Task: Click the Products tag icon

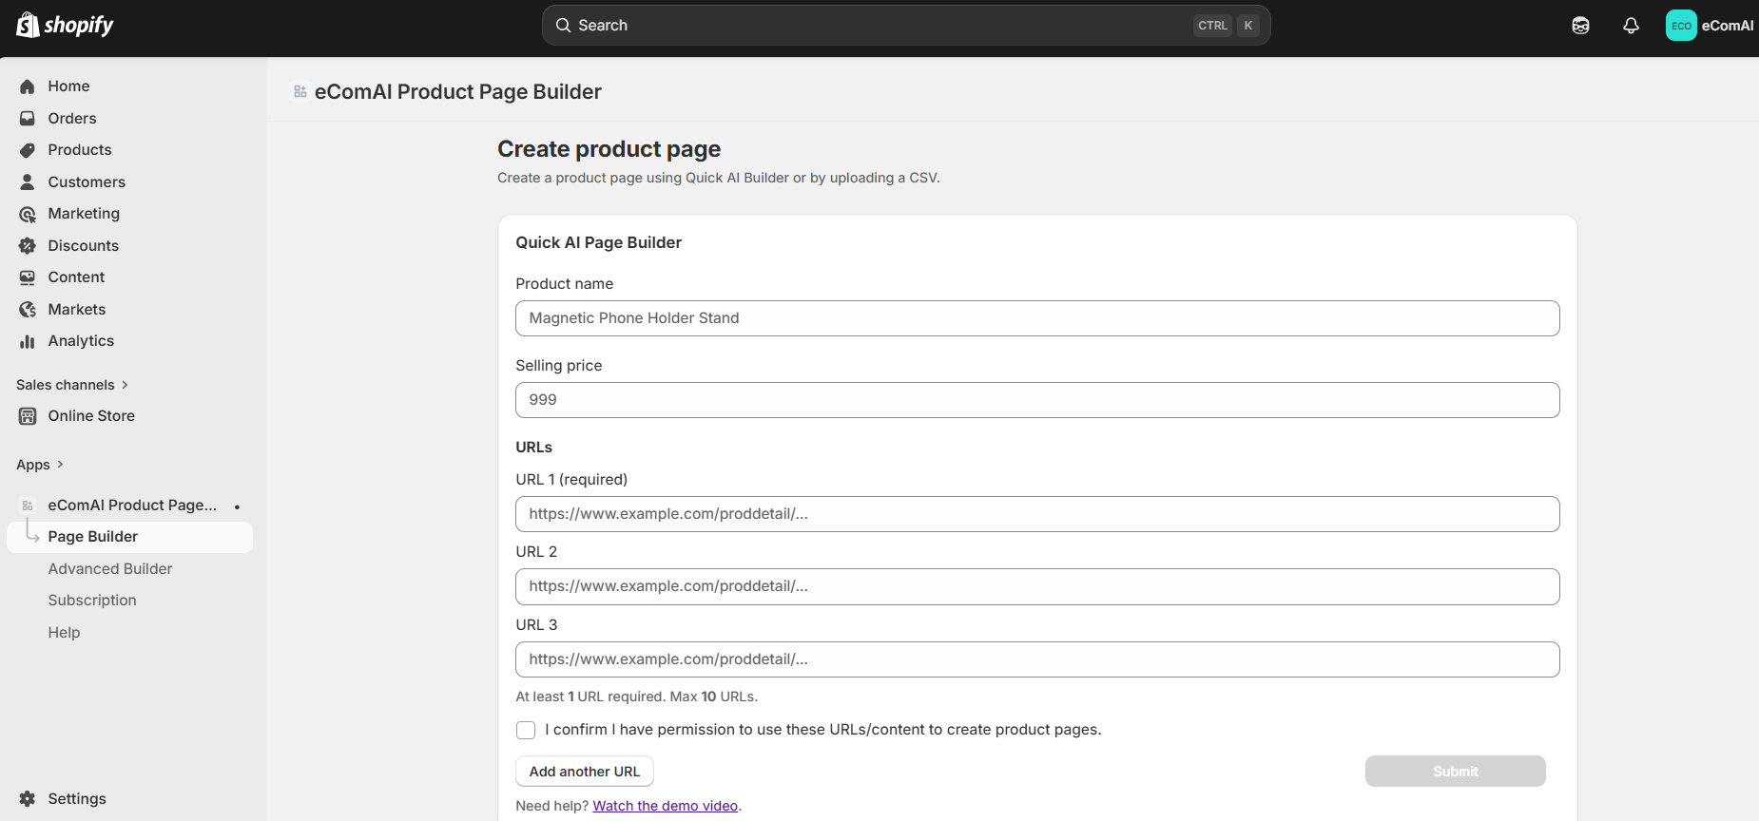Action: point(28,150)
